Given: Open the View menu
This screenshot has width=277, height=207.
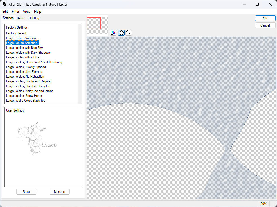Looking at the screenshot, I should 27,12.
